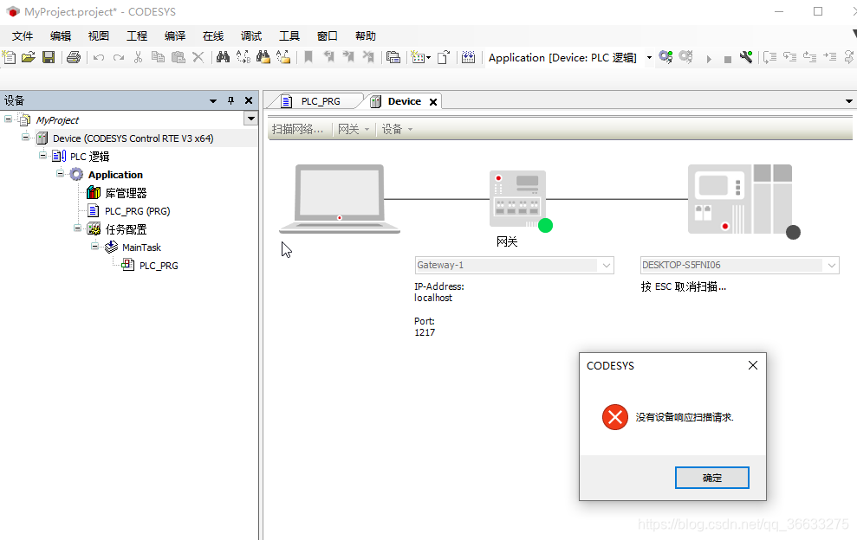The height and width of the screenshot is (540, 857).
Task: Open the 调试 menu
Action: pyautogui.click(x=251, y=36)
